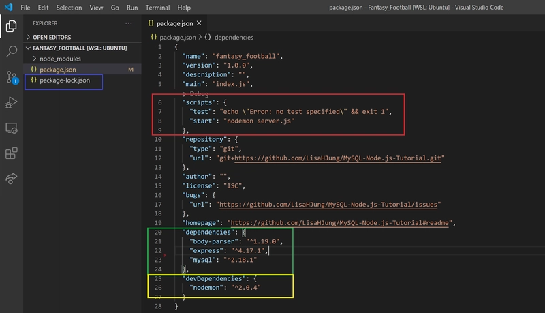Open the git repository URL link
This screenshot has width=545, height=313.
click(339, 158)
